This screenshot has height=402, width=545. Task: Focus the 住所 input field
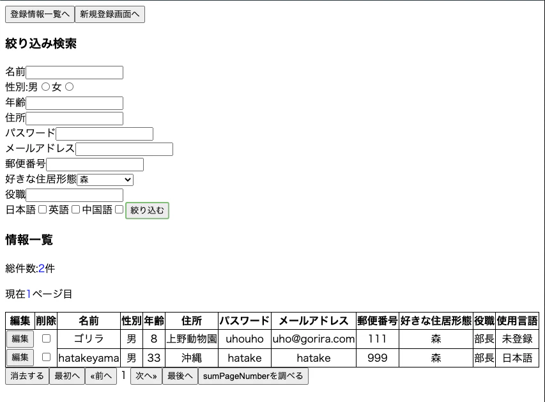click(x=74, y=118)
